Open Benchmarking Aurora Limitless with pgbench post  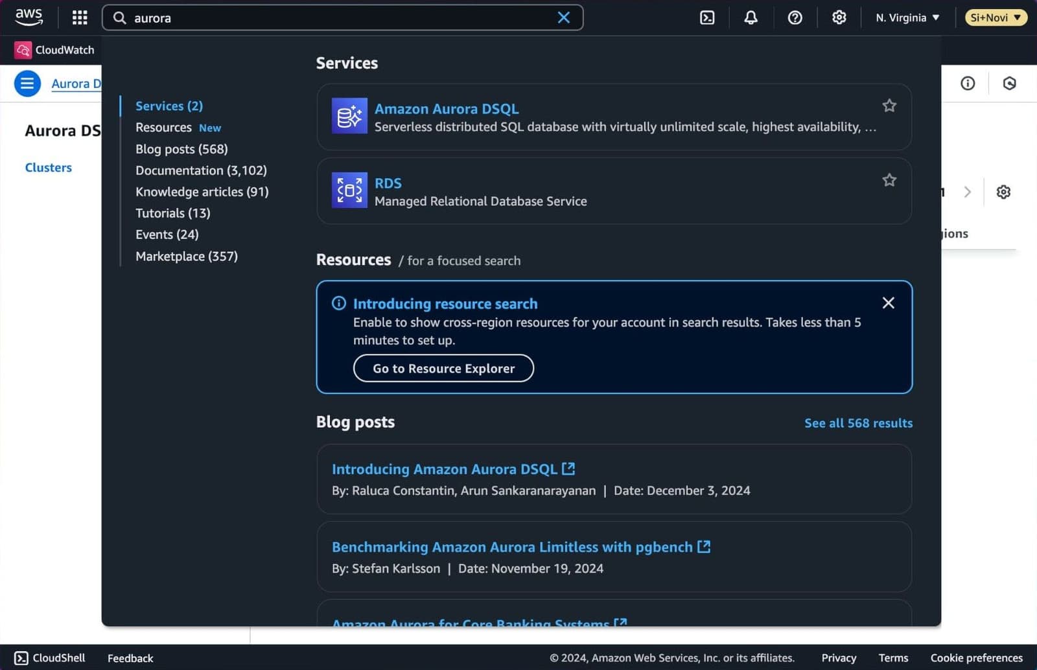tap(521, 547)
